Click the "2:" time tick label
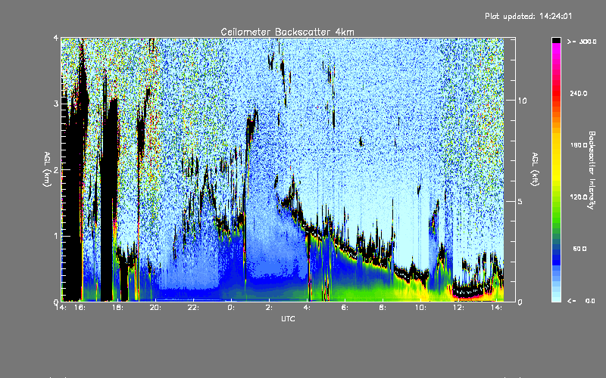Viewport: 606px width, 378px height. tap(269, 308)
